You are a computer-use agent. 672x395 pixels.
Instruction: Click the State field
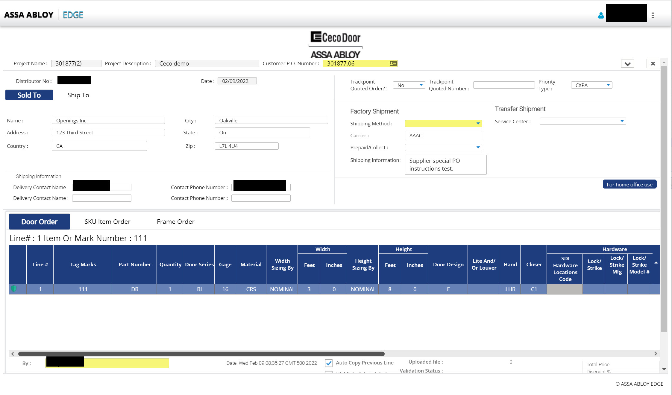coord(262,132)
